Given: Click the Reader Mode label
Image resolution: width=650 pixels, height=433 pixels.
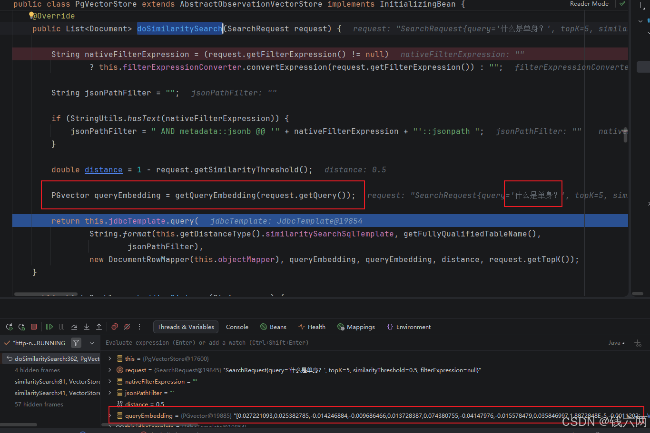Looking at the screenshot, I should [x=589, y=4].
